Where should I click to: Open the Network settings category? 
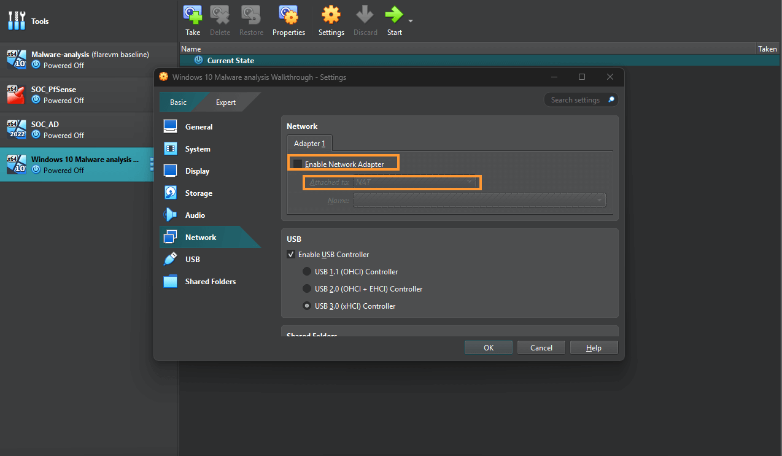point(210,237)
